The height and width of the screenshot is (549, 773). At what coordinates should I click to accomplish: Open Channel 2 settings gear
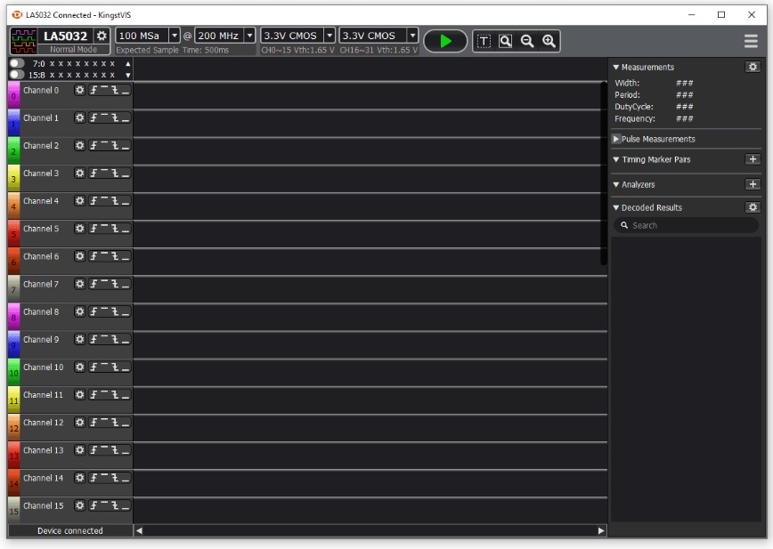(x=80, y=145)
